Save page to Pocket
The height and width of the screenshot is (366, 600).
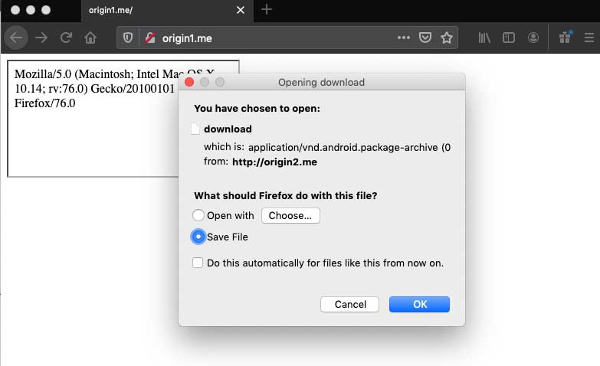click(x=425, y=37)
